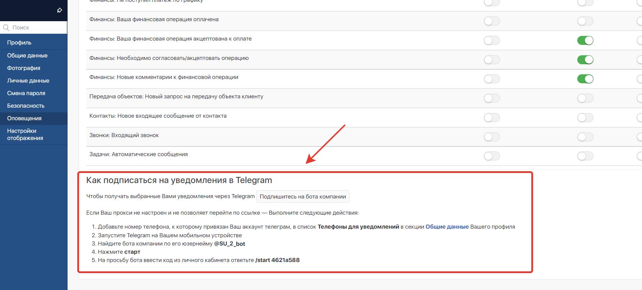
Task: Disable second toggle for Новые комментарии к финансовой операции
Action: pos(585,79)
